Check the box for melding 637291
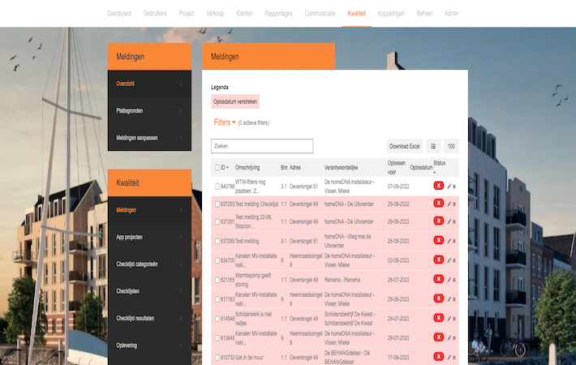Screen dimensions: 576x365 [217, 221]
